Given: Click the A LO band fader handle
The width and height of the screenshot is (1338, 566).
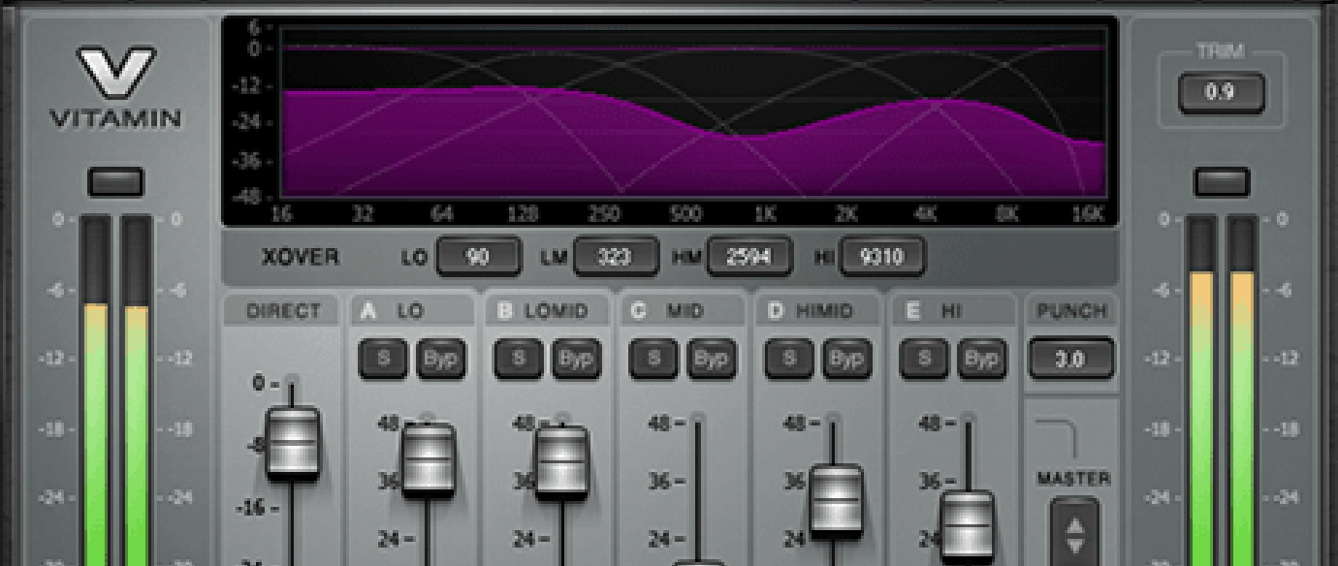Looking at the screenshot, I should pyautogui.click(x=429, y=460).
